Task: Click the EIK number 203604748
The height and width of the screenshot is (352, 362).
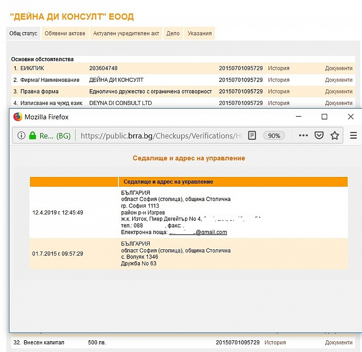Action: tap(104, 68)
